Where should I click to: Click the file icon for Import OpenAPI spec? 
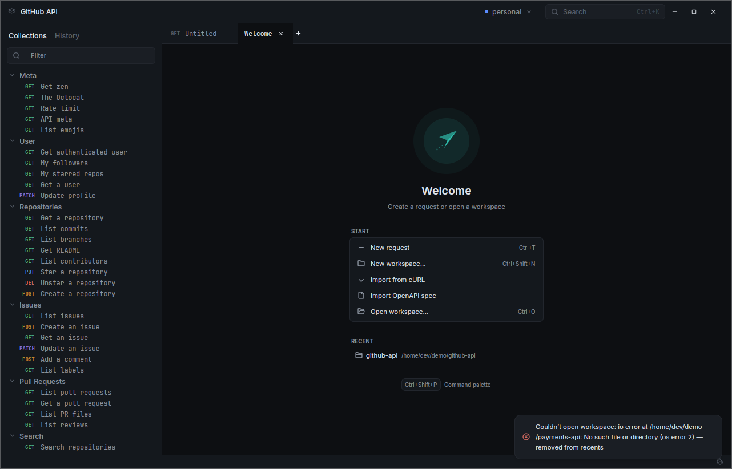(361, 296)
